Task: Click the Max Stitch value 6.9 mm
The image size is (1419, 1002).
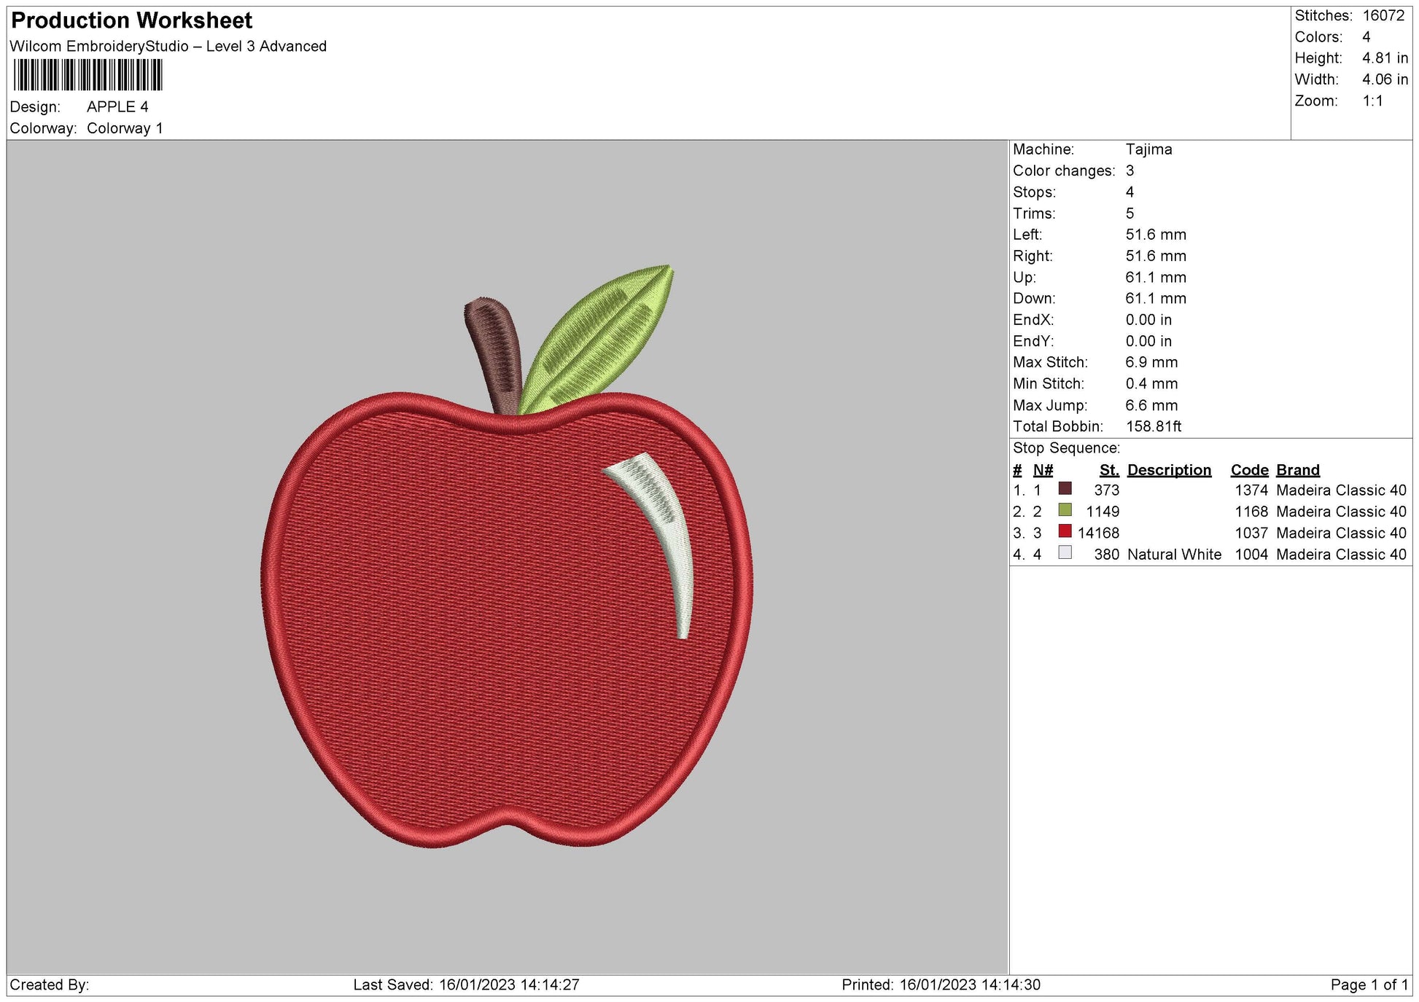Action: click(x=1151, y=362)
